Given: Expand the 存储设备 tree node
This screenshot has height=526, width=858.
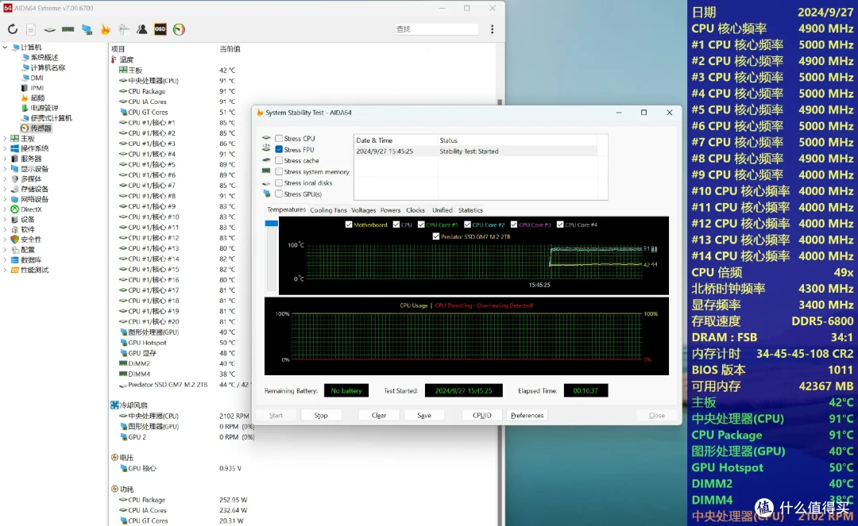Looking at the screenshot, I should tap(5, 189).
